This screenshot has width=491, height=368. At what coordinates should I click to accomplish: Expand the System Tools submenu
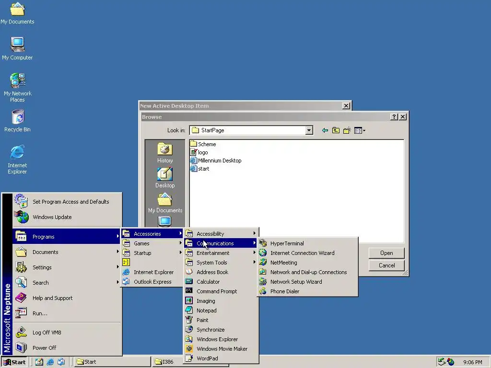coord(221,263)
